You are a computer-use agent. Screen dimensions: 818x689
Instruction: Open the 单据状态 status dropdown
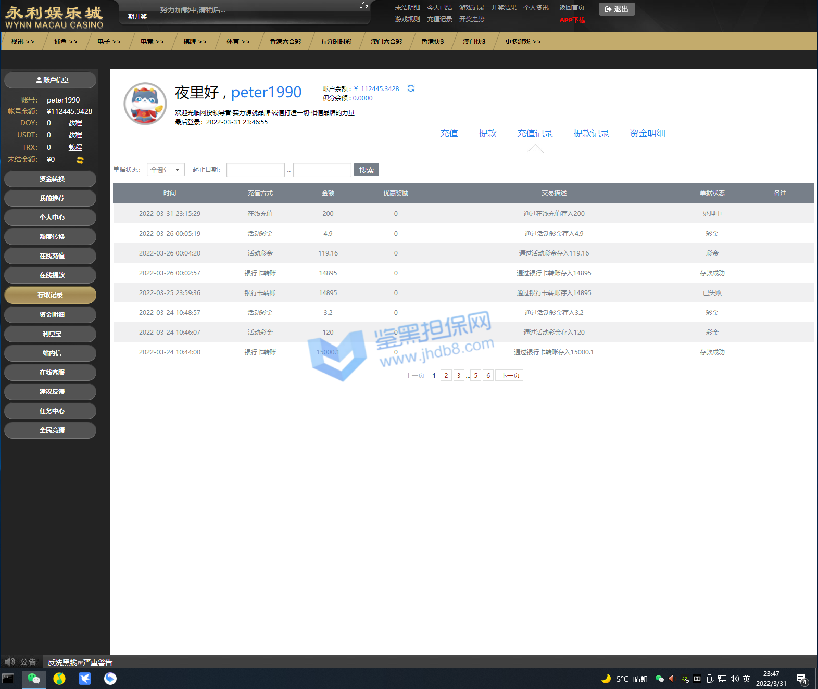(x=166, y=170)
